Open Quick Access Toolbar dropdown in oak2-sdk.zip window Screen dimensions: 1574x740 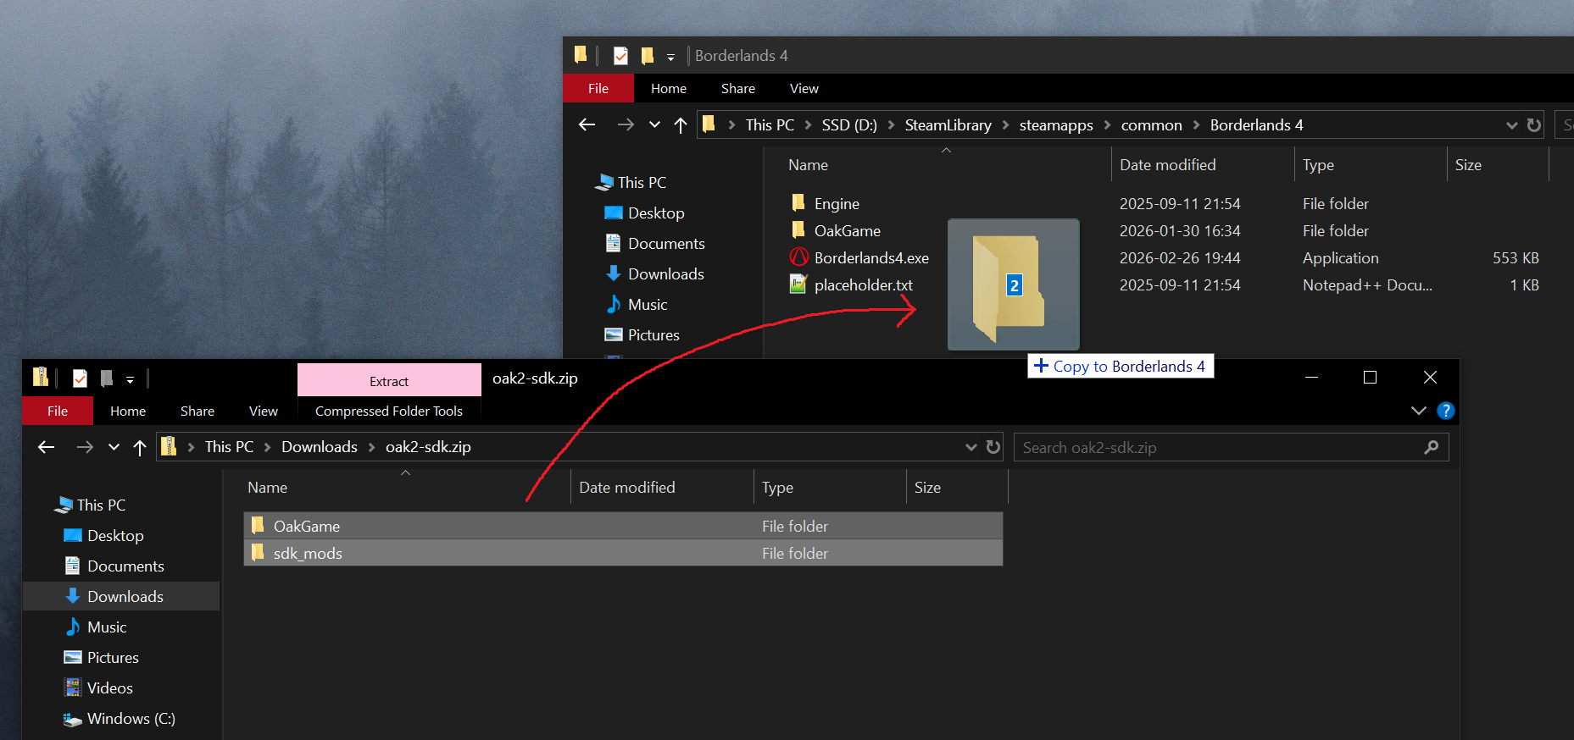coord(130,379)
